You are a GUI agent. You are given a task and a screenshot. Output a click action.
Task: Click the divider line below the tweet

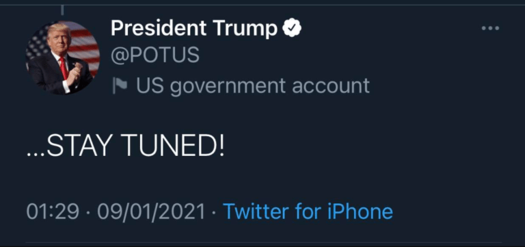tap(263, 242)
